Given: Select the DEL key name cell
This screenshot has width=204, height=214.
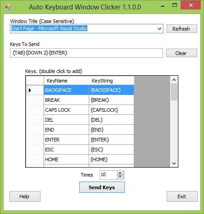Looking at the screenshot, I should [66, 120].
